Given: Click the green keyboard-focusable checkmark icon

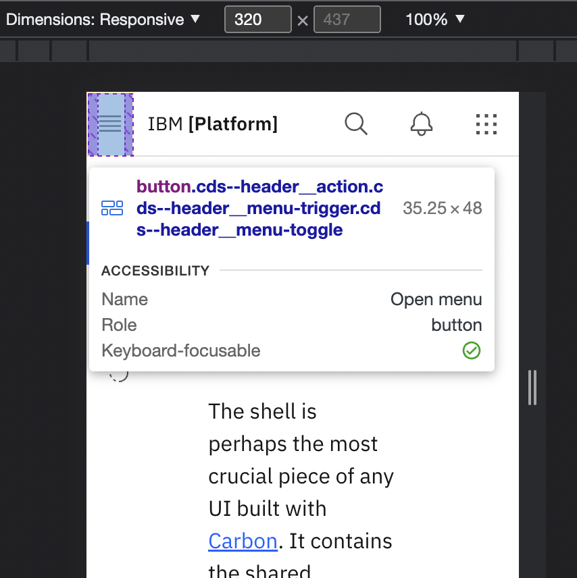Looking at the screenshot, I should point(472,350).
